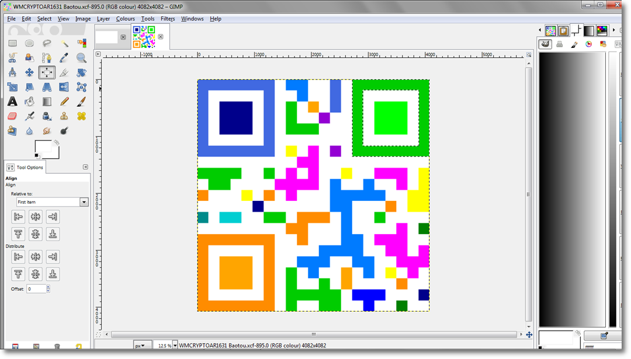Toggle zoom-on-window-resize at canvas top-right corner

coord(529,54)
